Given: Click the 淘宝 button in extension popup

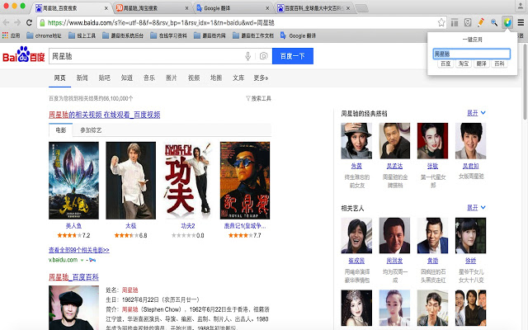Looking at the screenshot, I should click(x=464, y=64).
